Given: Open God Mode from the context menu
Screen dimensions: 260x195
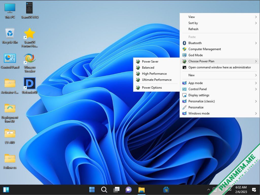Looking at the screenshot, I should [x=219, y=55].
